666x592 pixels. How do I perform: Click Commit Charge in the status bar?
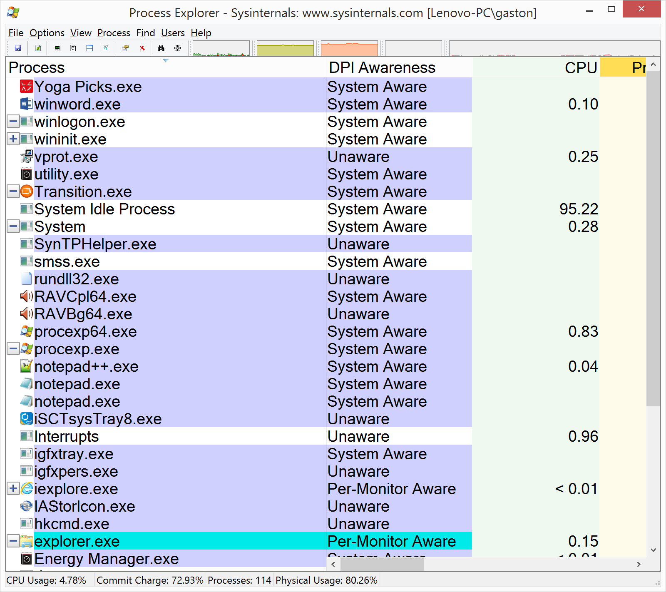pyautogui.click(x=150, y=580)
